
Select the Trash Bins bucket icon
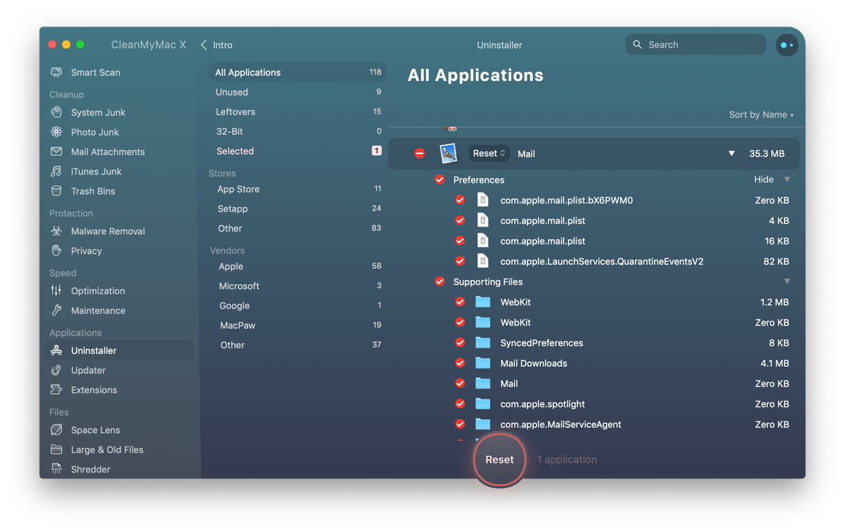[56, 191]
